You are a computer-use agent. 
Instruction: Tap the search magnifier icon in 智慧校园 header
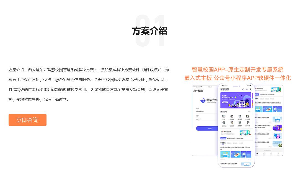pos(243,89)
